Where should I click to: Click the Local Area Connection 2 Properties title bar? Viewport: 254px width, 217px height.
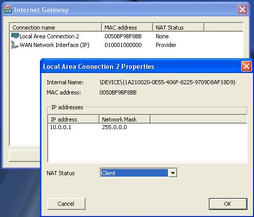[141, 66]
